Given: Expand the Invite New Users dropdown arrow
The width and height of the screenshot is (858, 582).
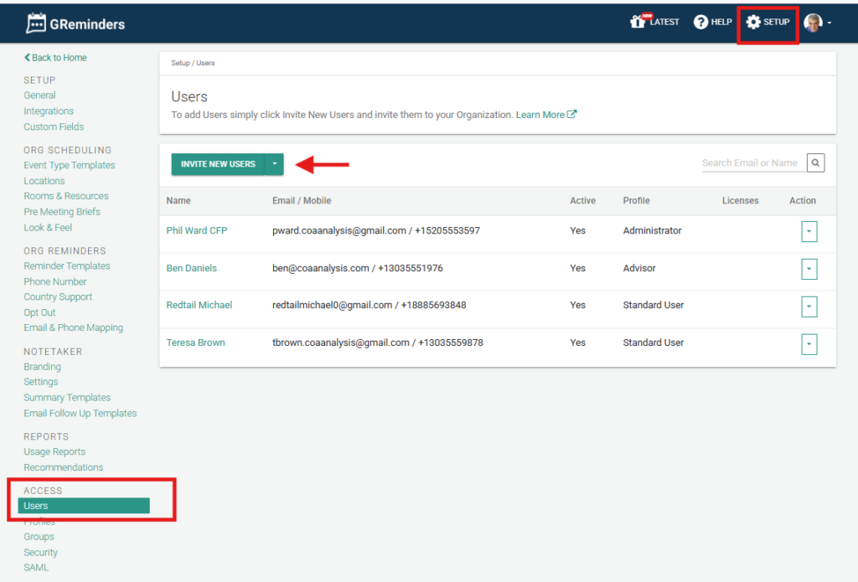Looking at the screenshot, I should 274,164.
